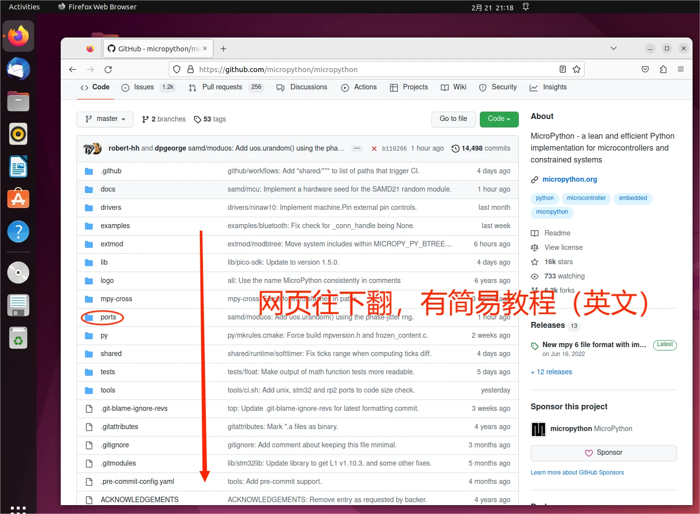
Task: Open the green Code dropdown button
Action: pos(499,119)
